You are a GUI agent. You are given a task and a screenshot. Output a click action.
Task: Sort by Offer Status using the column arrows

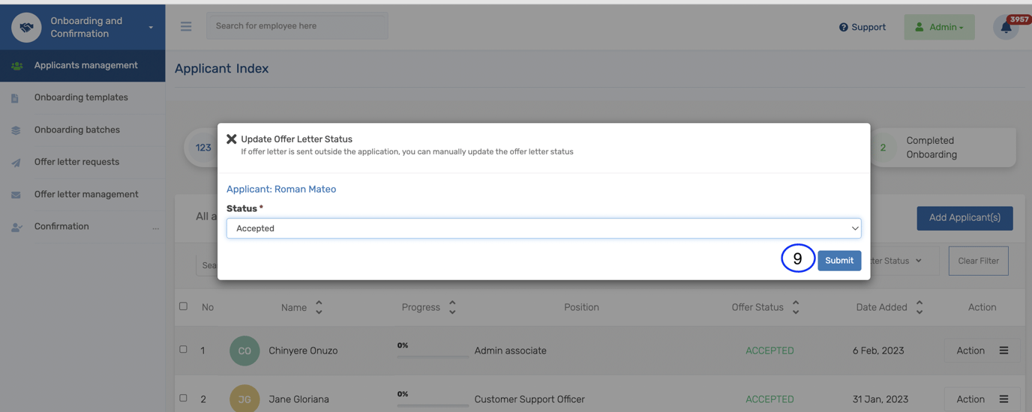(796, 307)
